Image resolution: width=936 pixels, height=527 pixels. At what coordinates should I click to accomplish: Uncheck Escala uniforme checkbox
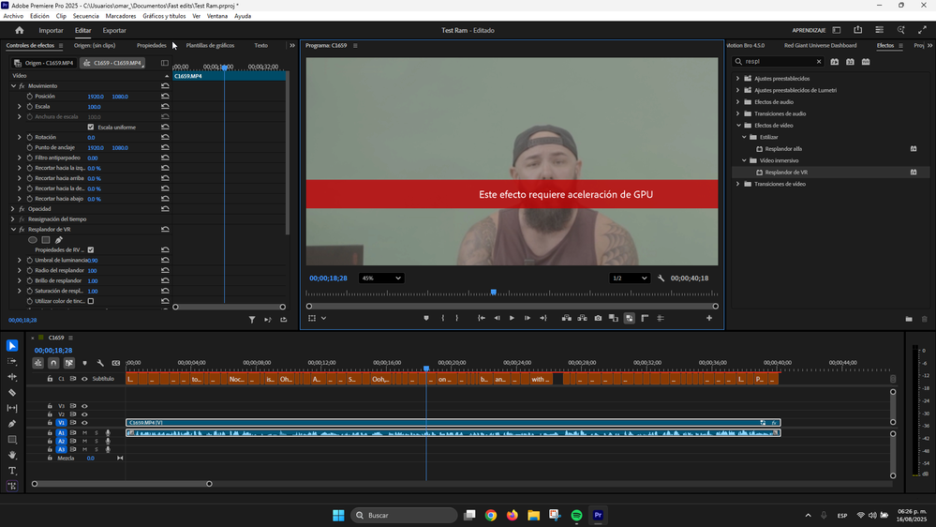click(91, 127)
